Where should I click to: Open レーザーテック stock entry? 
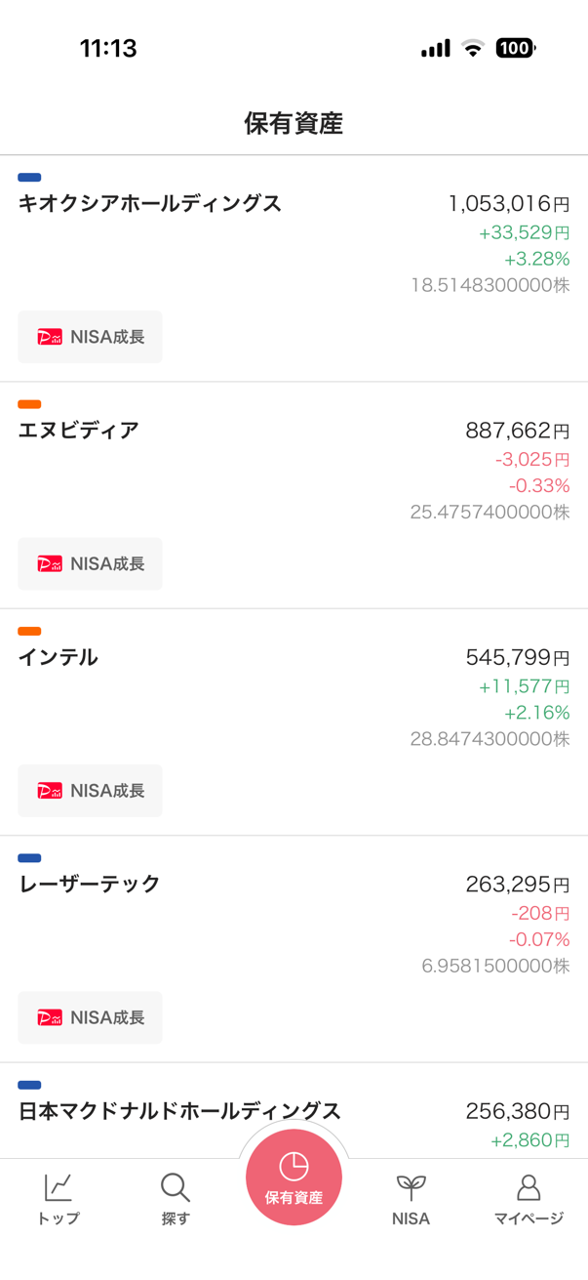[294, 949]
